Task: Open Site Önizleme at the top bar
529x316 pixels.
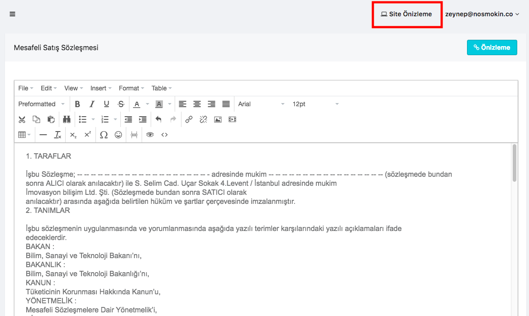Action: click(407, 14)
